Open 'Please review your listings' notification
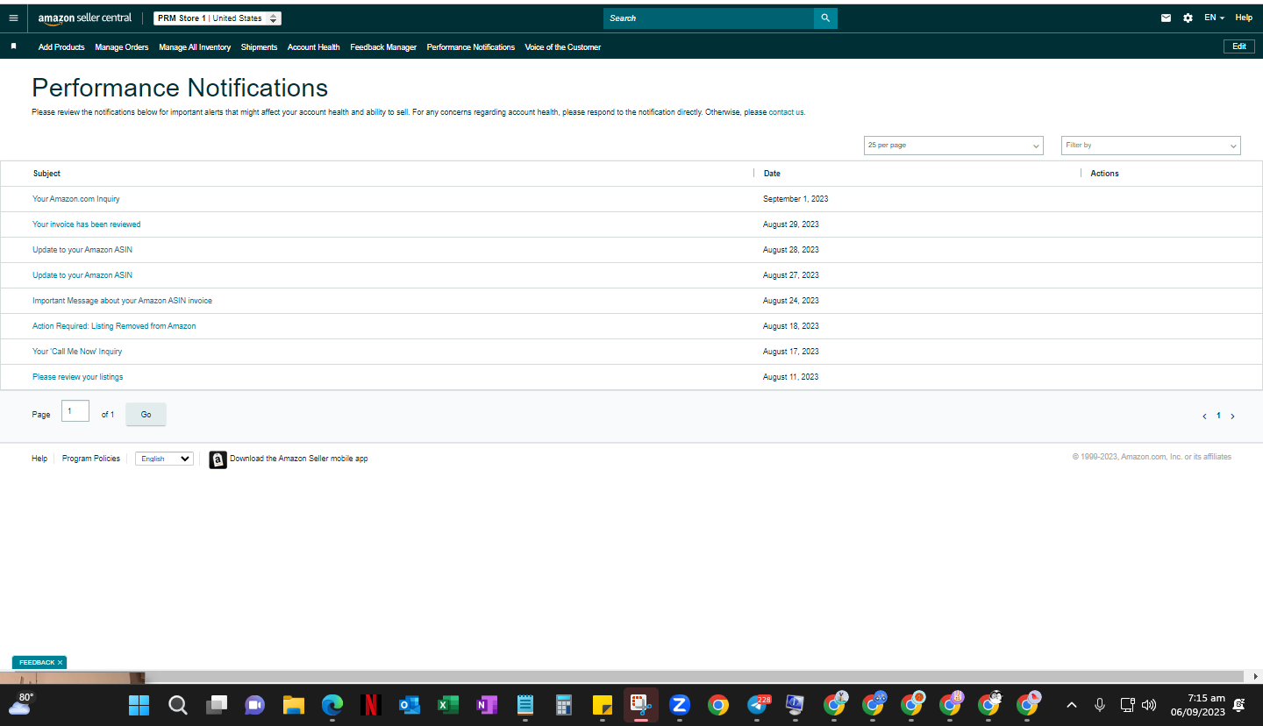Screen dimensions: 1263x726 click(78, 377)
